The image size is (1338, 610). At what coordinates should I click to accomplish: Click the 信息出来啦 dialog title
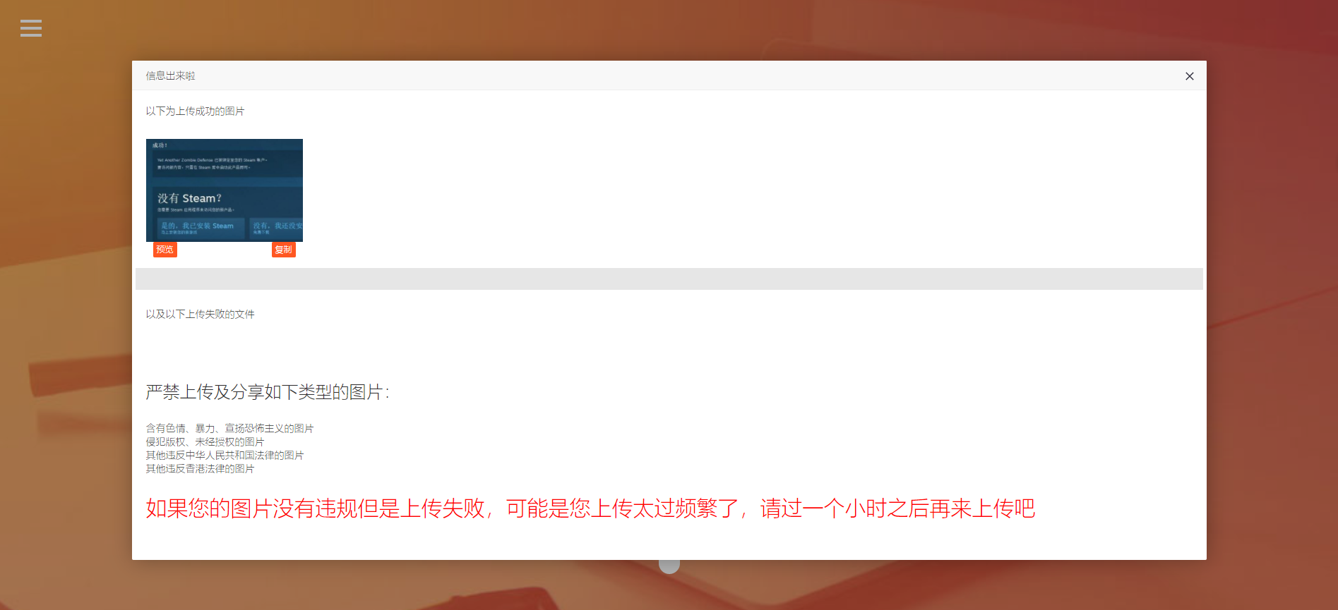[171, 75]
